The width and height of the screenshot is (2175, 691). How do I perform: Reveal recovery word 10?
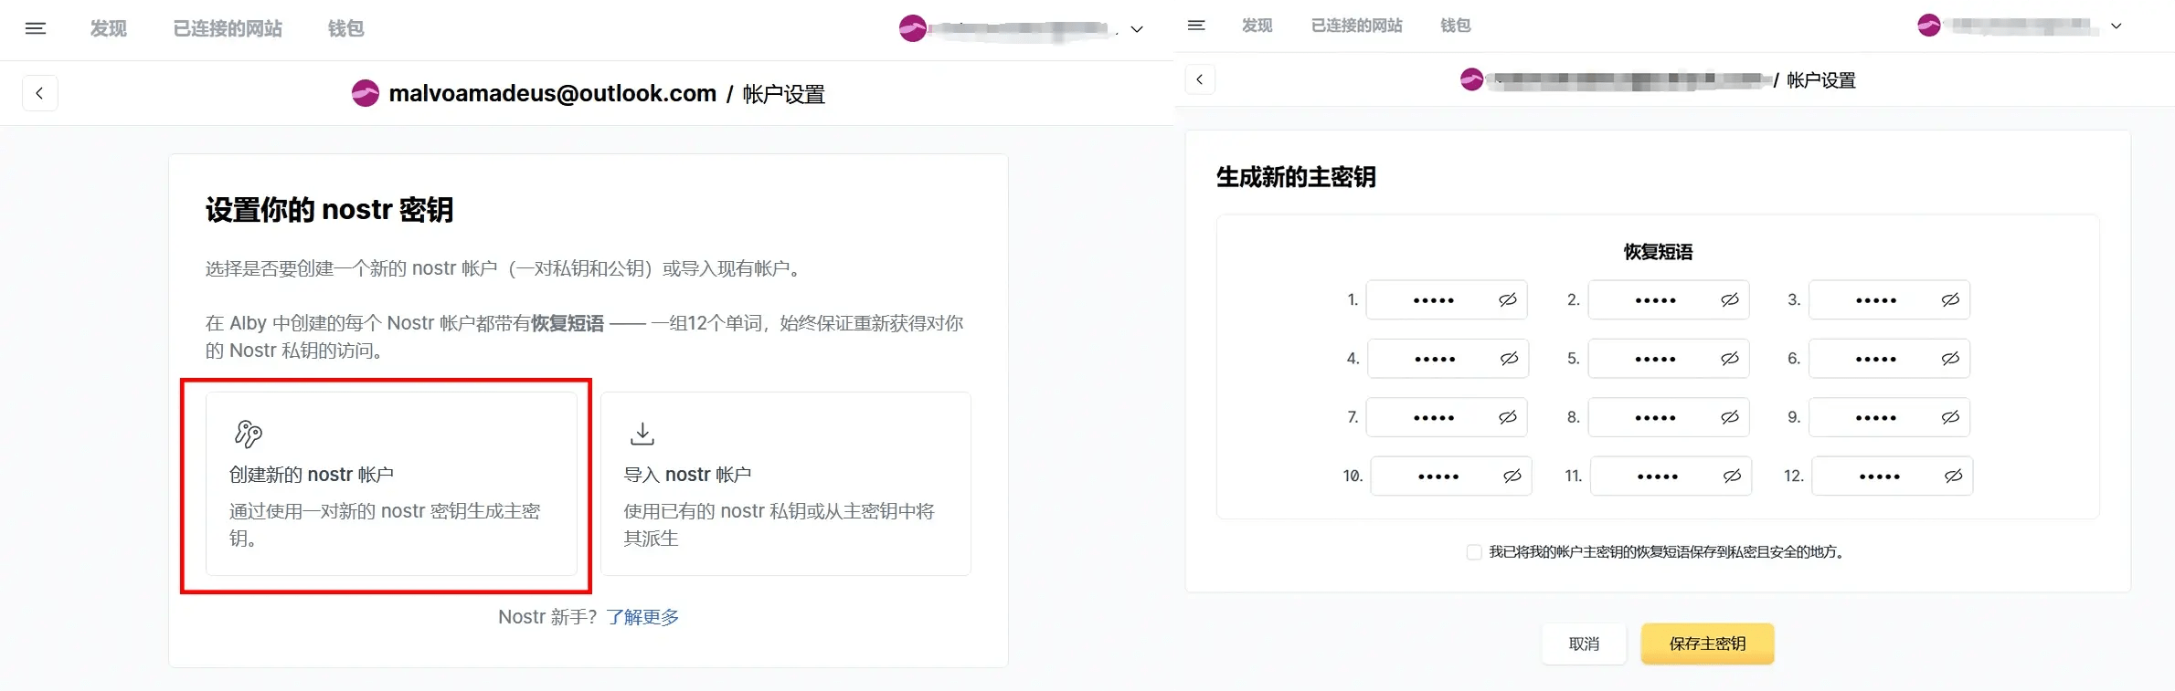[1512, 476]
